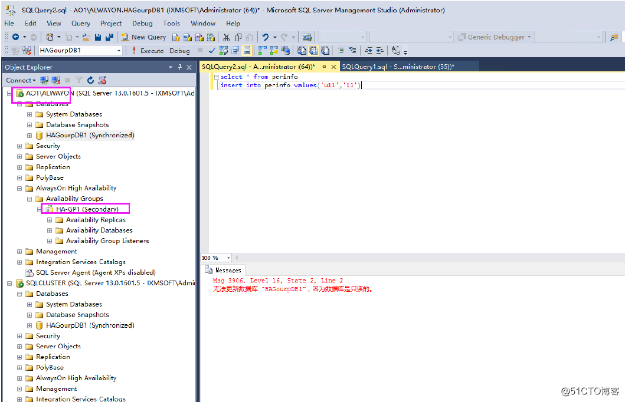The width and height of the screenshot is (625, 402).
Task: Select Integration Services Catalogs under AO1\ALWAYON
Action: click(80, 262)
